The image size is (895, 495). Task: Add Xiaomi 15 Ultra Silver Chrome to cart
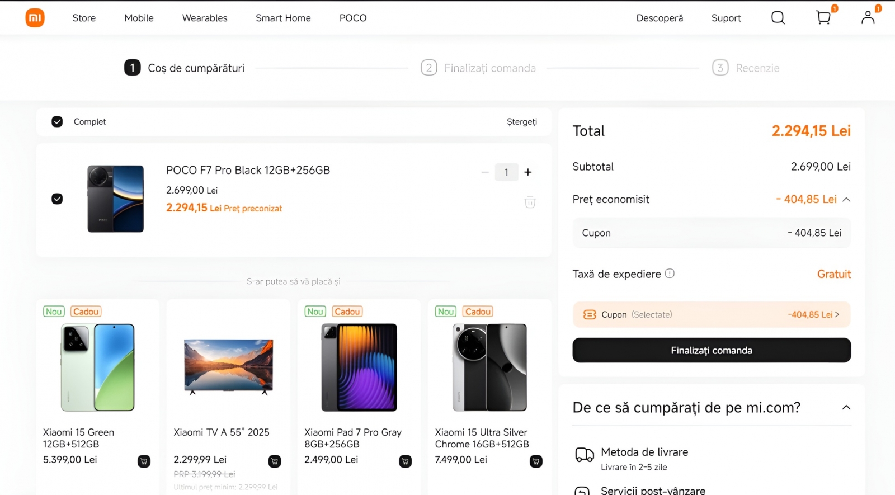click(536, 461)
